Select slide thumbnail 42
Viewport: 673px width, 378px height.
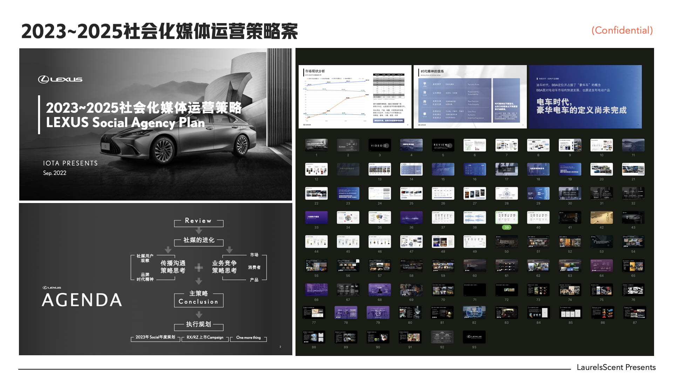coord(601,217)
